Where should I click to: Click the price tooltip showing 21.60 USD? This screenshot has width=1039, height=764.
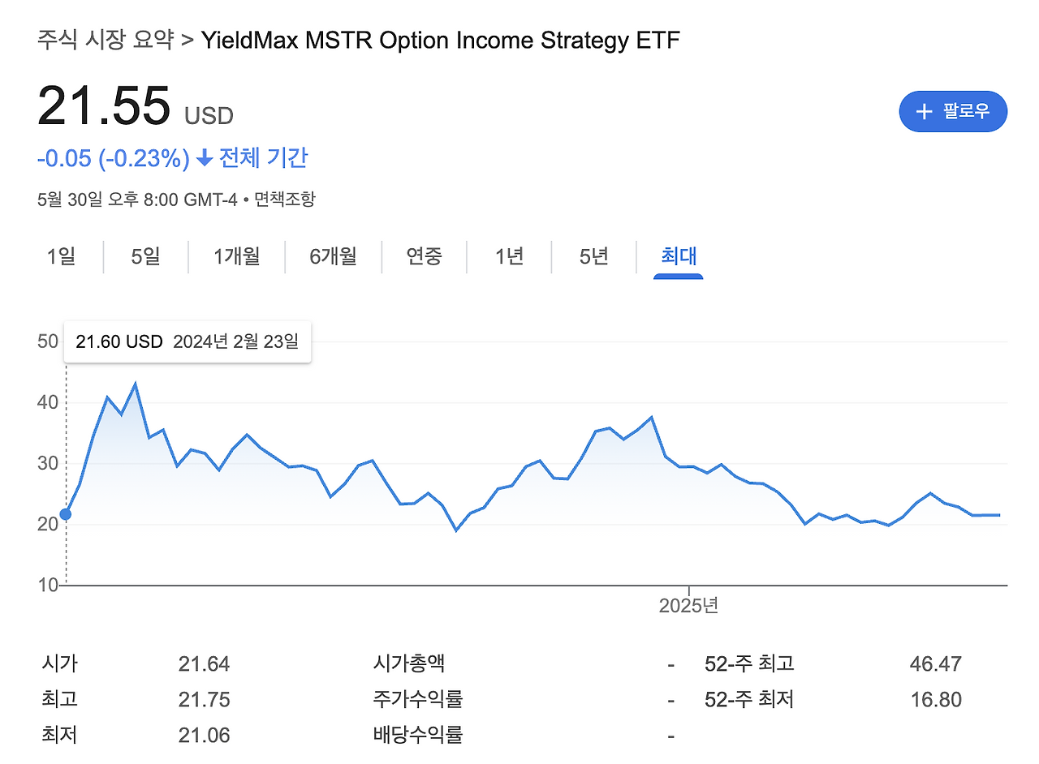pyautogui.click(x=187, y=341)
